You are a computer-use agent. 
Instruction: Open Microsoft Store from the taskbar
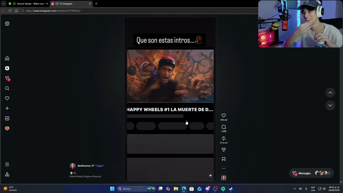pyautogui.click(x=192, y=189)
